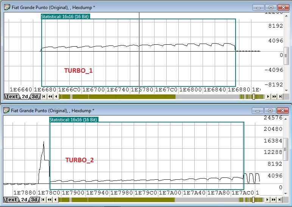This screenshot has width=292, height=207.
Task: Open 3d tab in bottom Hexdump window
Action: pos(34,200)
